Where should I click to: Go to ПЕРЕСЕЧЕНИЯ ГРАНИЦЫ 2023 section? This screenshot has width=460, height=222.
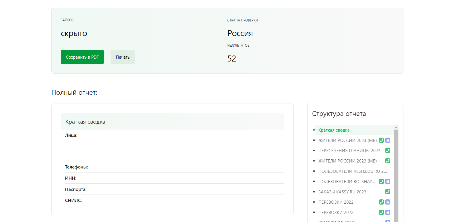pyautogui.click(x=349, y=151)
